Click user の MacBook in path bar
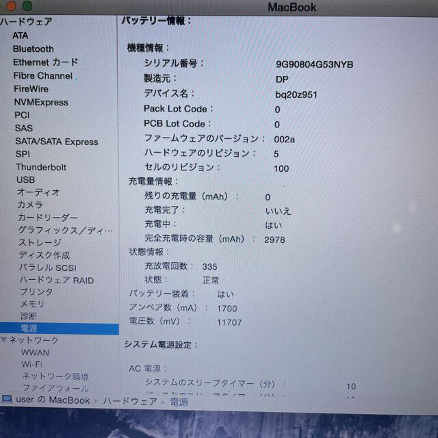Viewport: 438px width, 438px height. click(x=53, y=400)
